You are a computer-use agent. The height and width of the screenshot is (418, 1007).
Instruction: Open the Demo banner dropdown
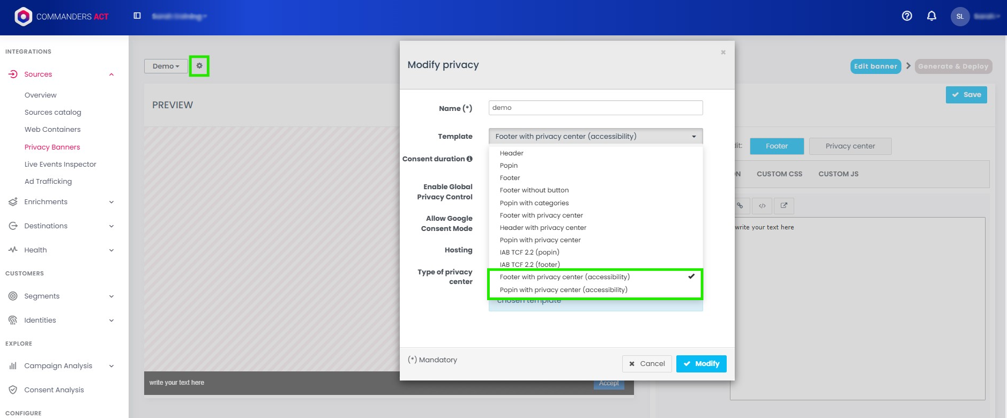[166, 66]
